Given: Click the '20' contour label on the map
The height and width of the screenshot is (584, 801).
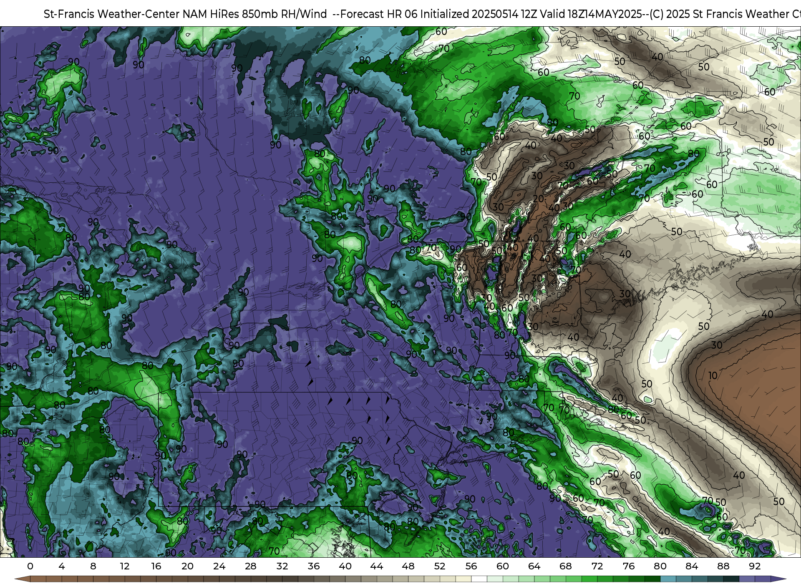Looking at the screenshot, I should tap(538, 199).
